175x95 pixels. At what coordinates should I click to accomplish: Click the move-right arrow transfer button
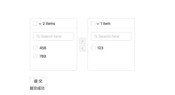click(x=82, y=41)
